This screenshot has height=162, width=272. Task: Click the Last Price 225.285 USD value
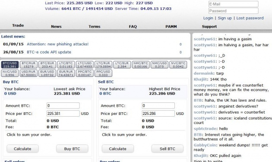79,3
